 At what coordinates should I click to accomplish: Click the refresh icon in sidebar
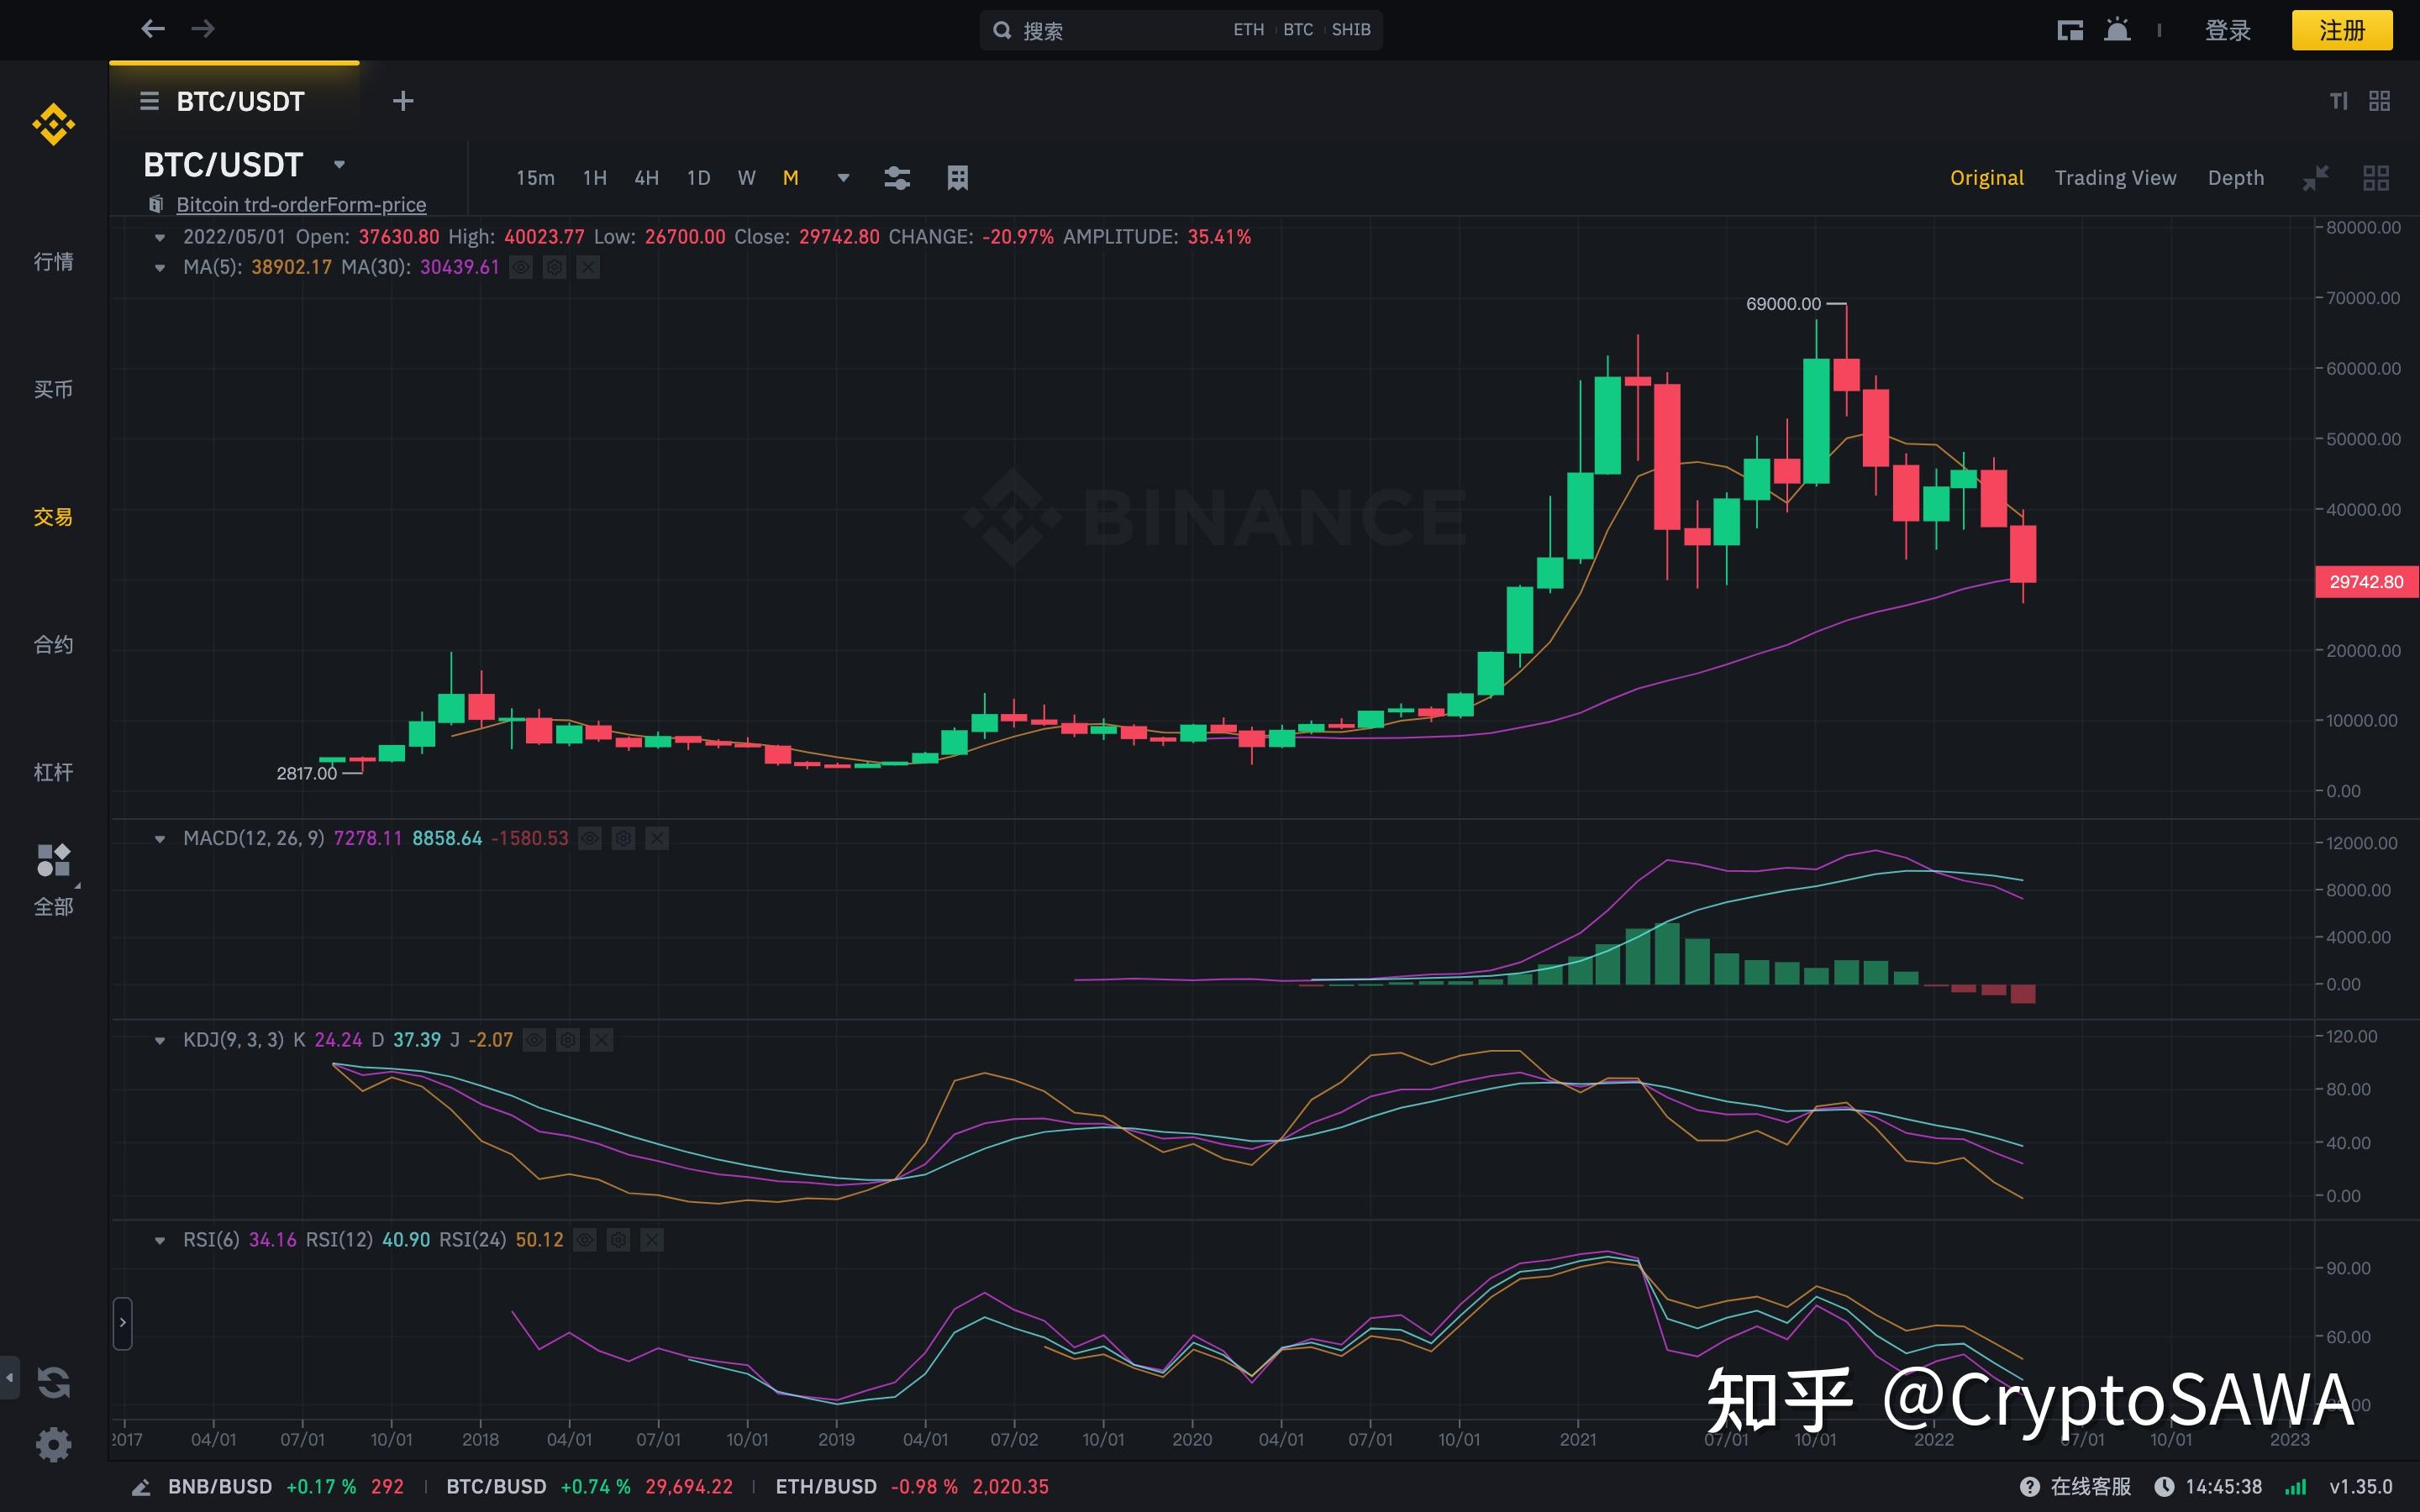pos(53,1382)
